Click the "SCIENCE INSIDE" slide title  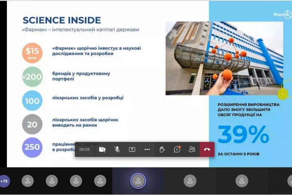[62, 20]
